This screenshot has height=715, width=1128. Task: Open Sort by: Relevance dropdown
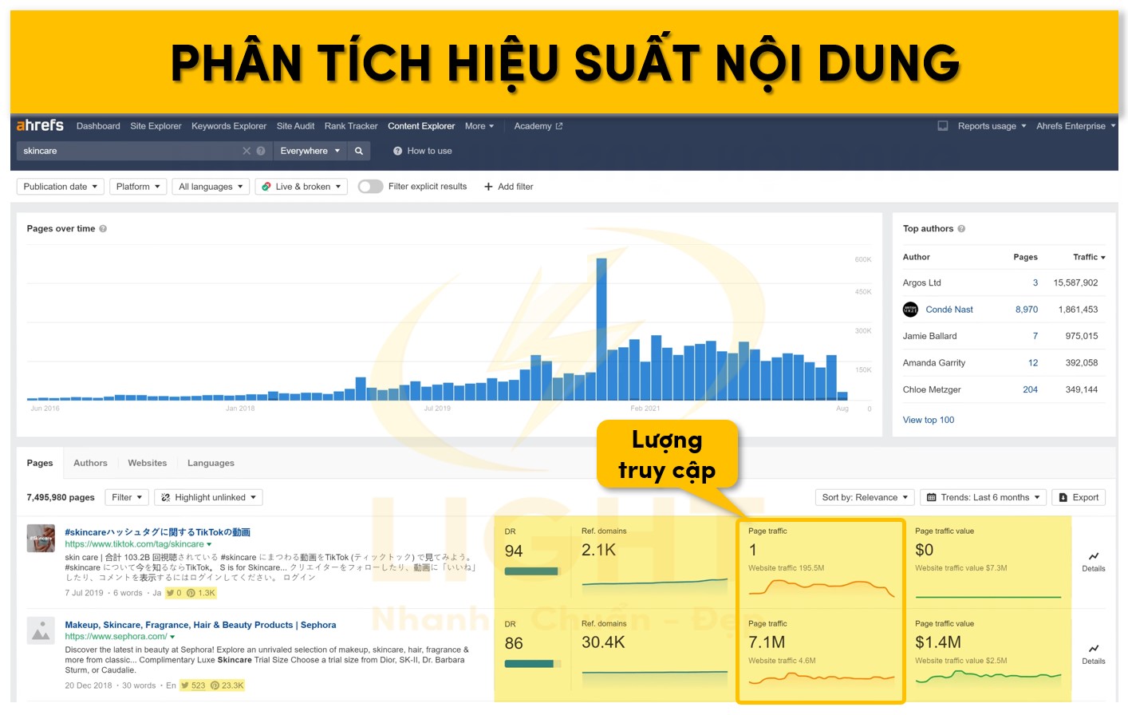[x=865, y=497]
